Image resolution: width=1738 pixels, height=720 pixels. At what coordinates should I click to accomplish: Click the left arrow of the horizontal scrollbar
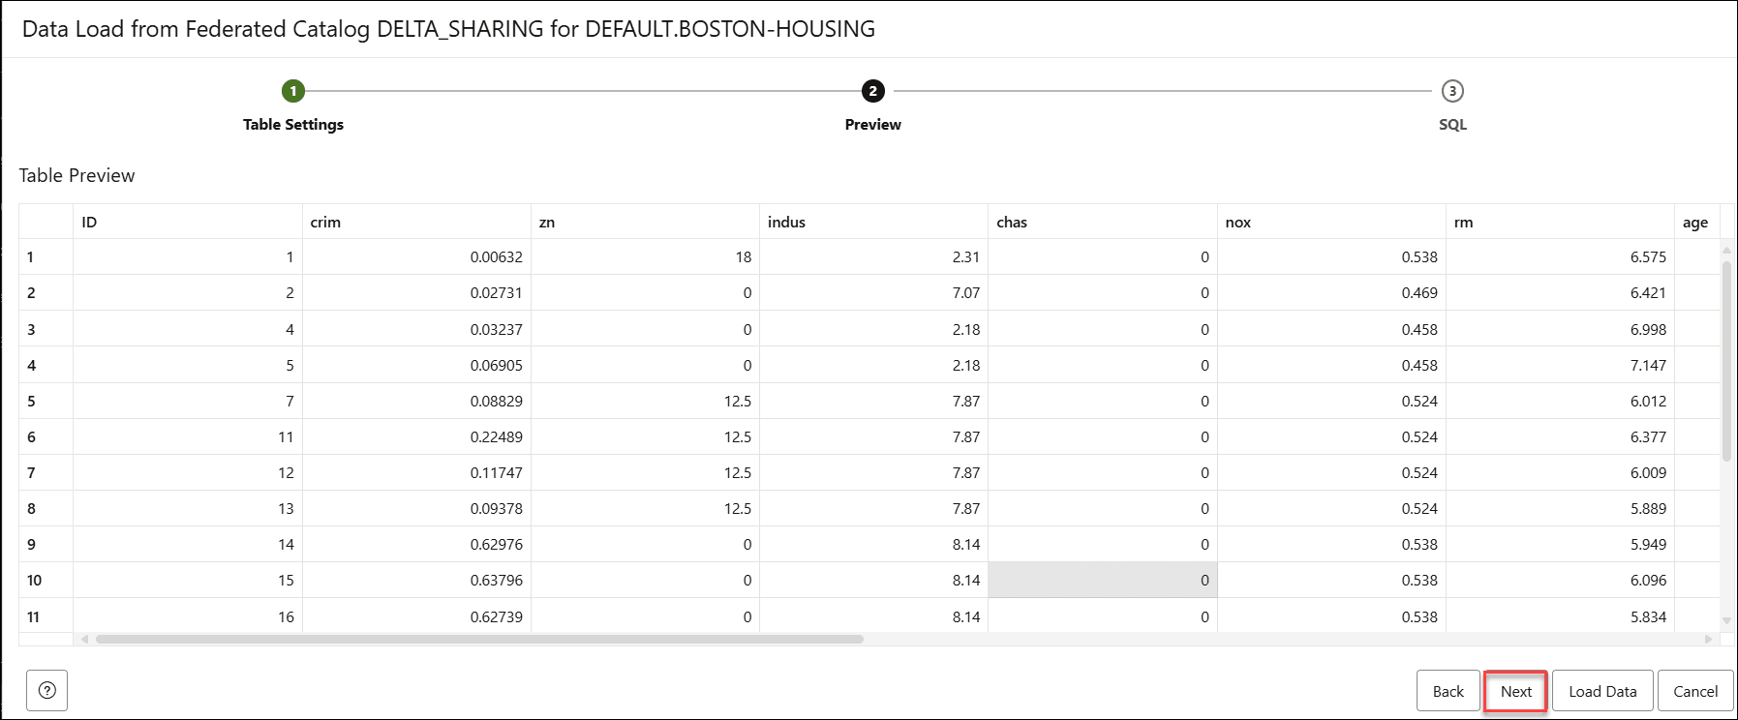tap(85, 637)
